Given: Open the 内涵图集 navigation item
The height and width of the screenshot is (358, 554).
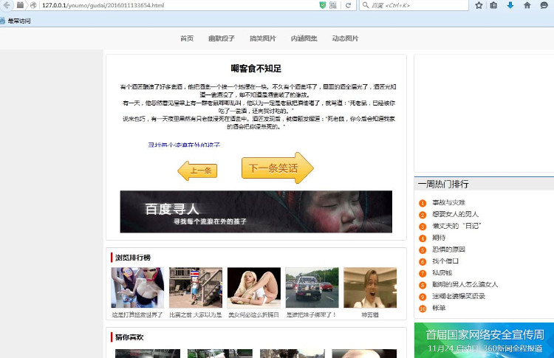Looking at the screenshot, I should [304, 38].
